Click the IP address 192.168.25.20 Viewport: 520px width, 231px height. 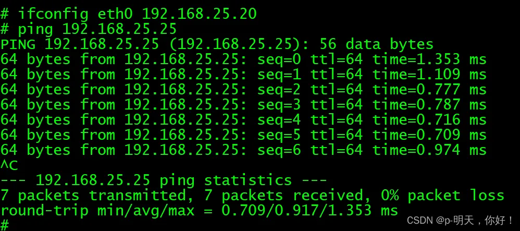point(200,14)
